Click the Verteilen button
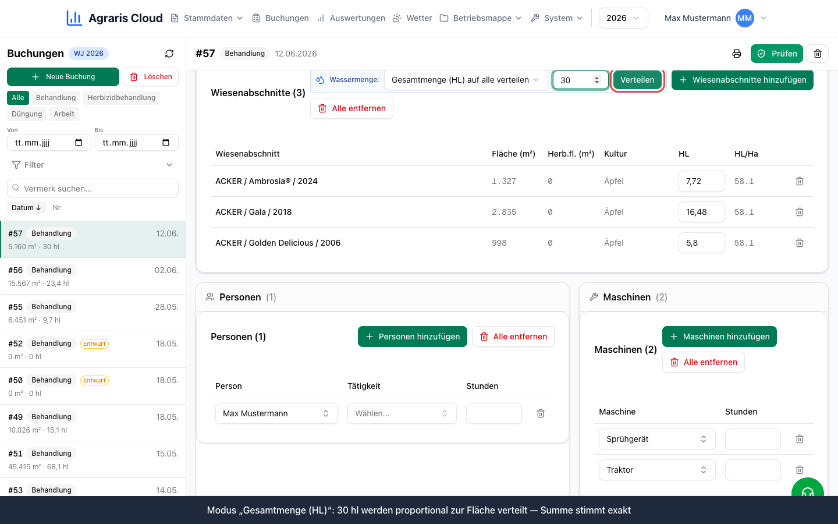Screen dimensions: 838x524 pos(637,80)
